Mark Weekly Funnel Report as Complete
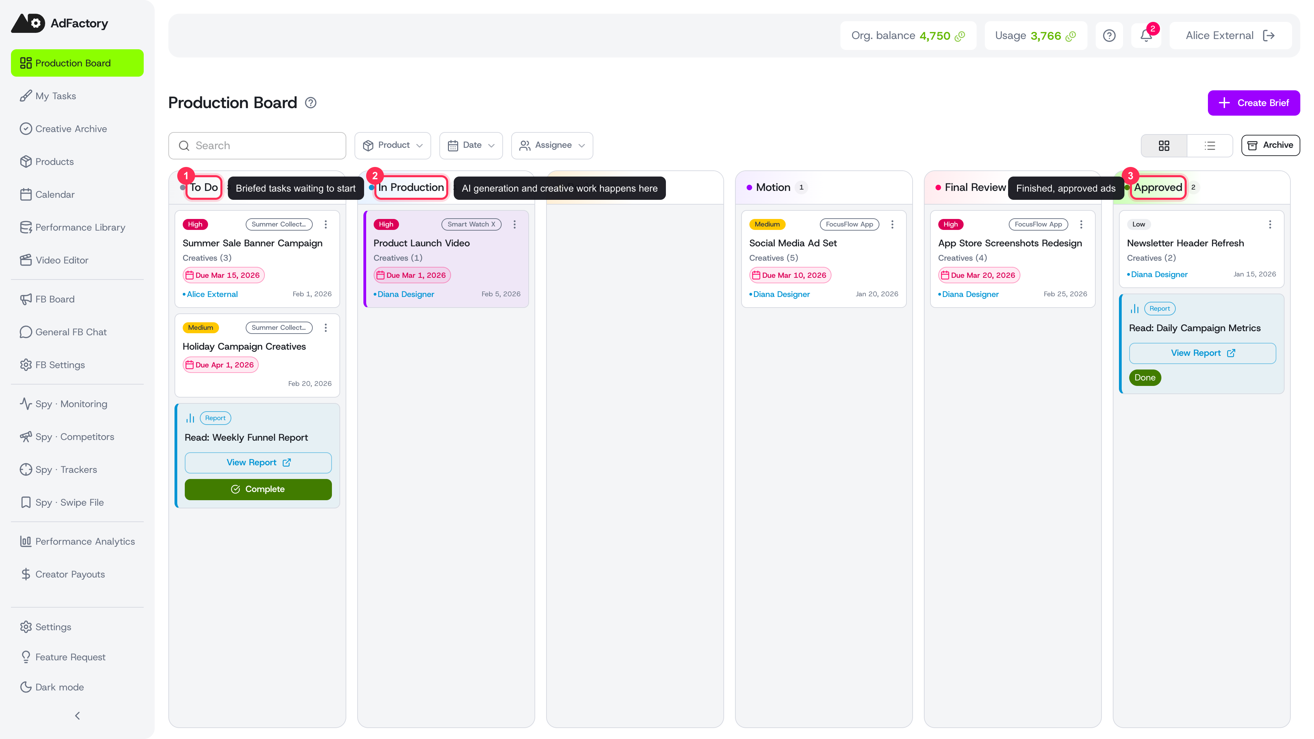The height and width of the screenshot is (739, 1314). (x=258, y=490)
